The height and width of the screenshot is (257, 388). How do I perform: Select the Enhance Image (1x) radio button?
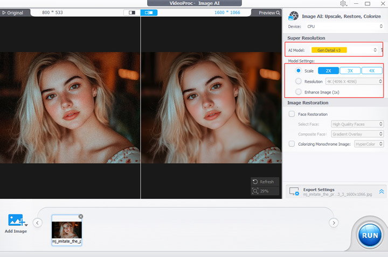tap(299, 92)
